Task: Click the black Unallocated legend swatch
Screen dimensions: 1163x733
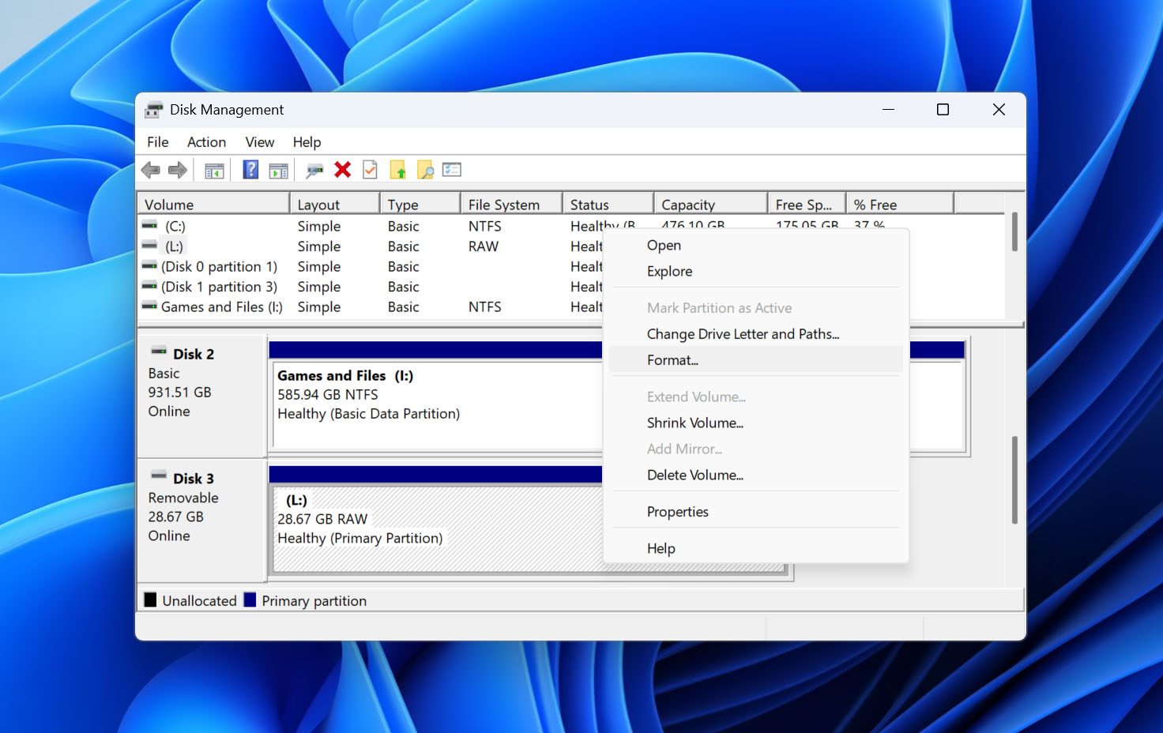Action: [150, 600]
